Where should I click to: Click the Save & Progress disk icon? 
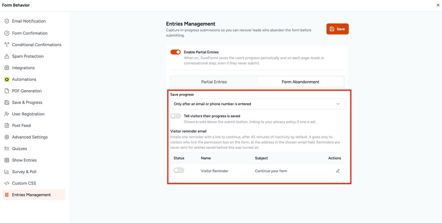coord(7,102)
